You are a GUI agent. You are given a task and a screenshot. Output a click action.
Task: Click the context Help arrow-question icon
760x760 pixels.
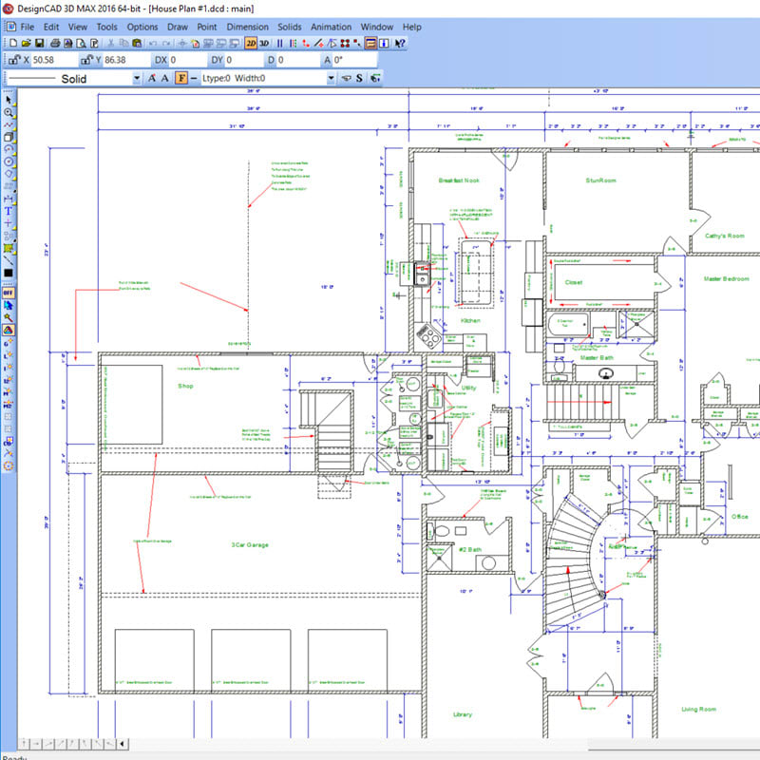[399, 43]
